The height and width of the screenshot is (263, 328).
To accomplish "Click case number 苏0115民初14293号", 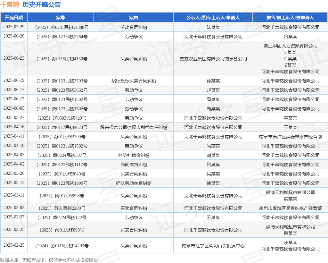I will (62, 246).
